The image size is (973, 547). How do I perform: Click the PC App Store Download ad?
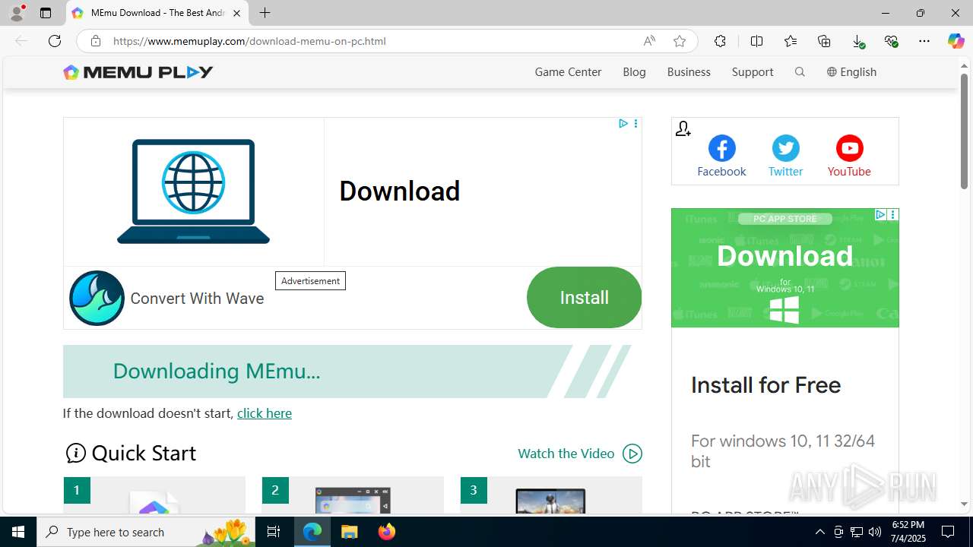click(784, 267)
